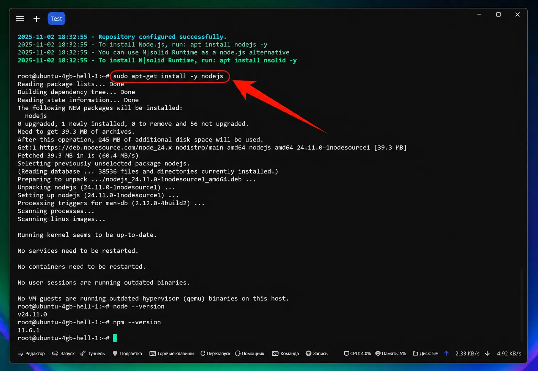Image resolution: width=538 pixels, height=371 pixels.
Task: Maximize the terminal window
Action: [498, 15]
